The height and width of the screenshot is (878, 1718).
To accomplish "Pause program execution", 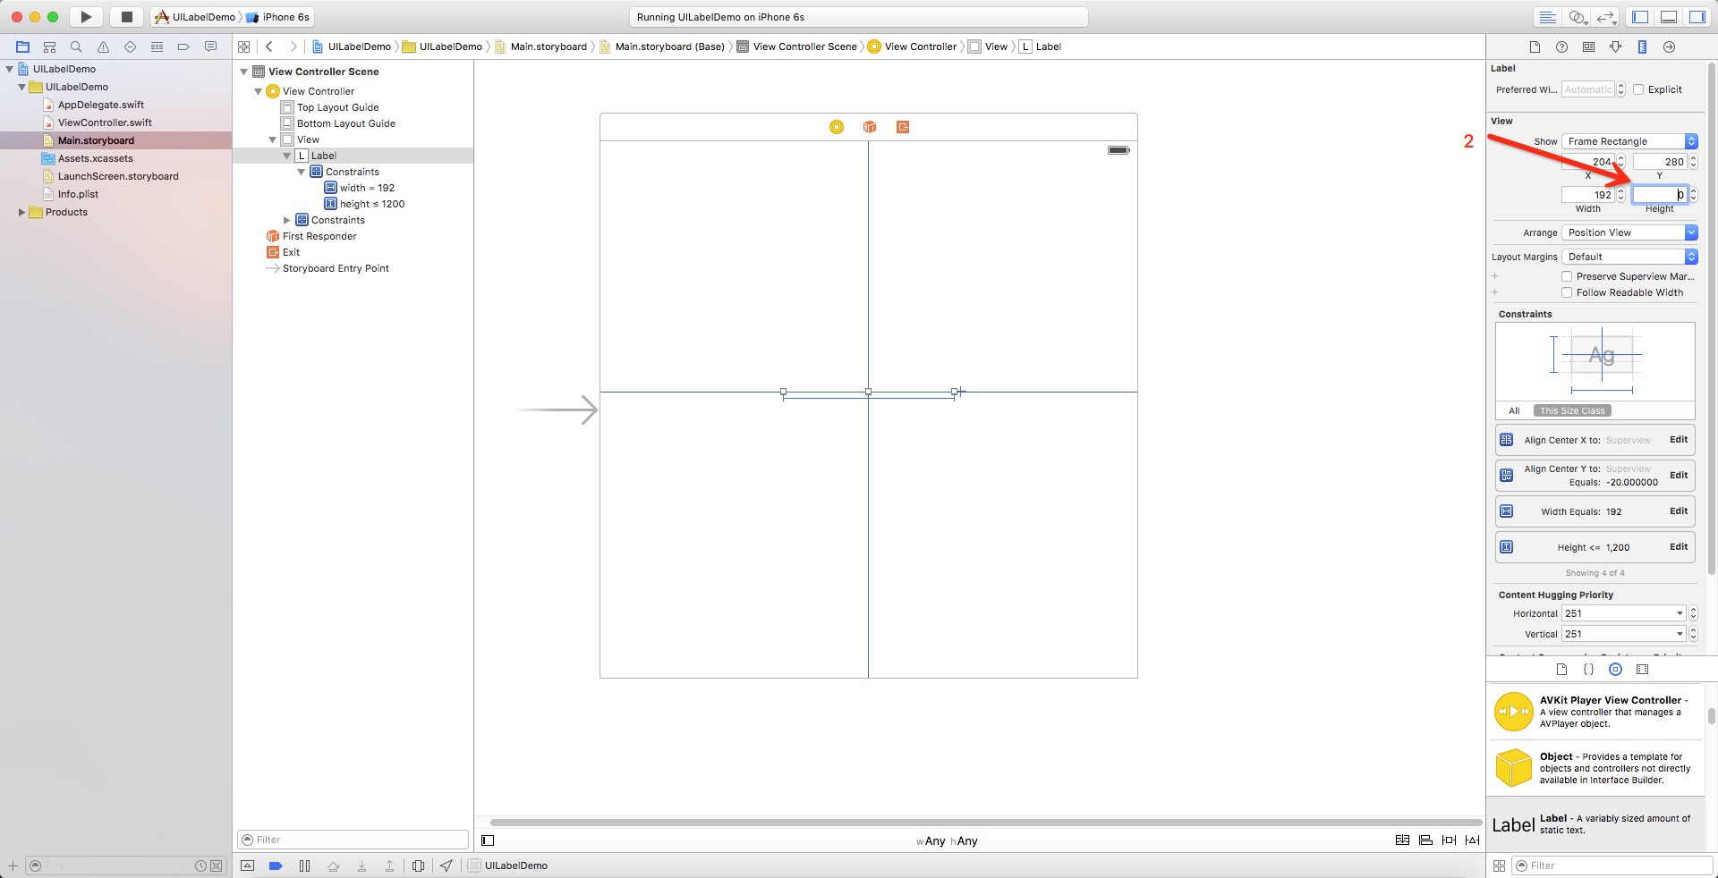I will pos(304,865).
